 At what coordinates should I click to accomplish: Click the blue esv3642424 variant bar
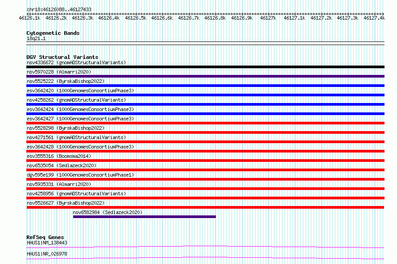pos(205,114)
